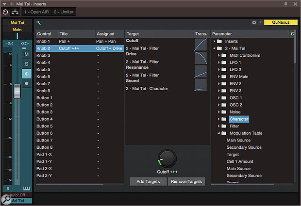Click the Modulation Table folder icon
Image resolution: width=301 pixels, height=206 pixels.
click(224, 133)
